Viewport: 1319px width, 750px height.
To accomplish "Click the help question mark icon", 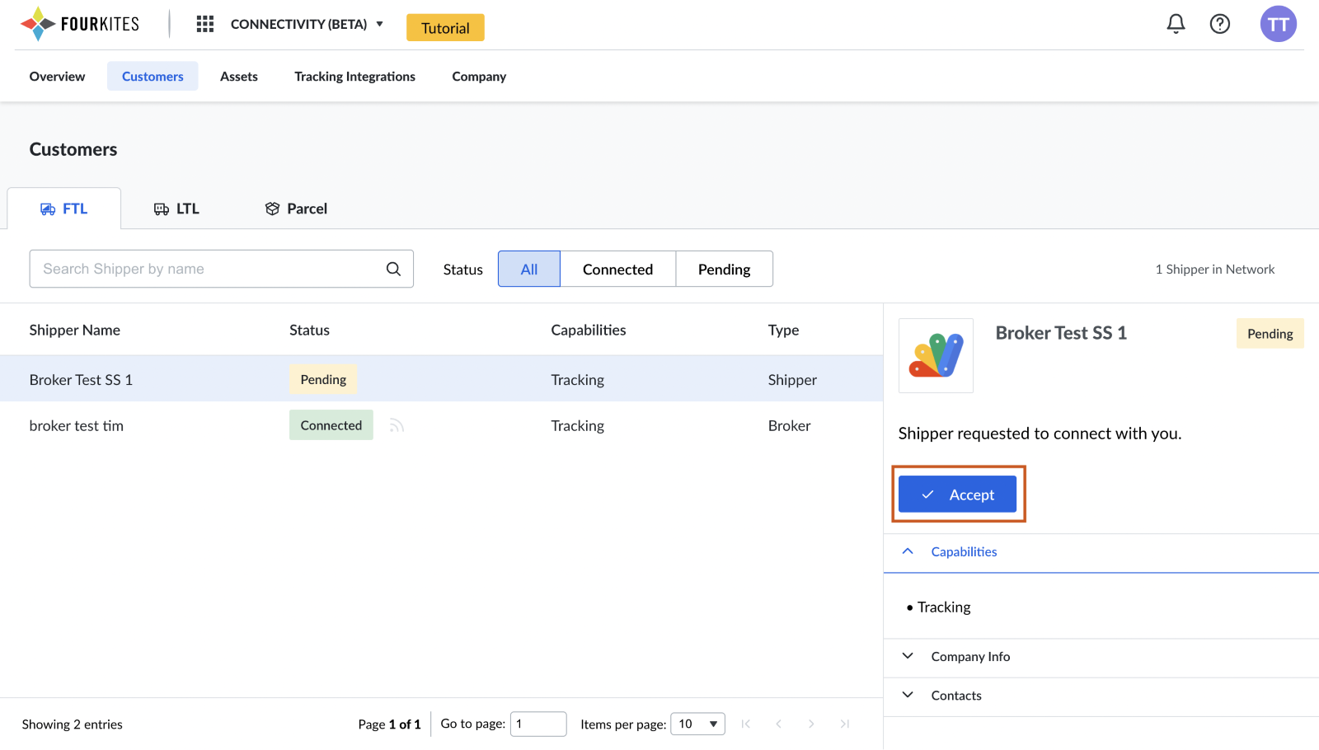I will point(1219,24).
